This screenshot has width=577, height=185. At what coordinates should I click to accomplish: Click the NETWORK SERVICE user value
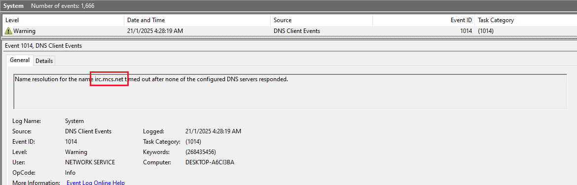coord(90,162)
